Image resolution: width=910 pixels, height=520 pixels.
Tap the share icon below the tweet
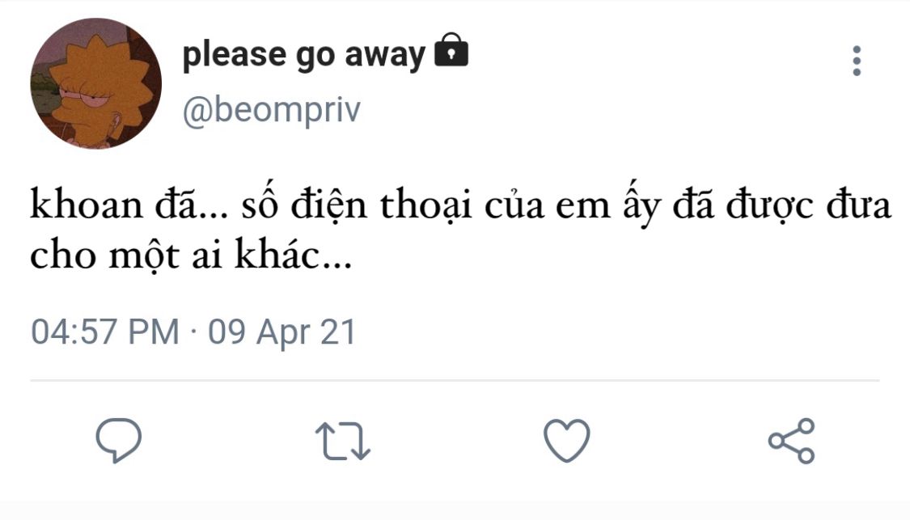tap(792, 441)
